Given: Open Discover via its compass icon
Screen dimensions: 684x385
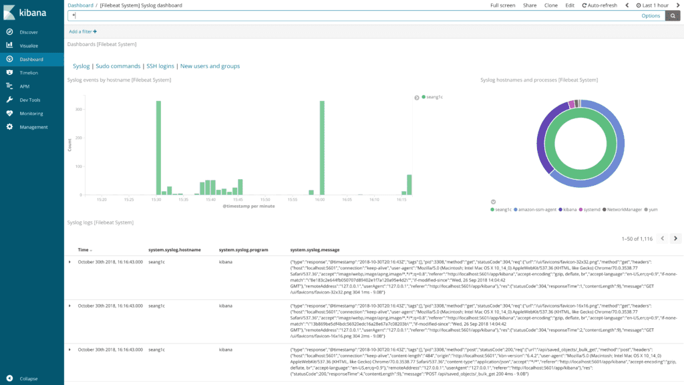Looking at the screenshot, I should 9,32.
